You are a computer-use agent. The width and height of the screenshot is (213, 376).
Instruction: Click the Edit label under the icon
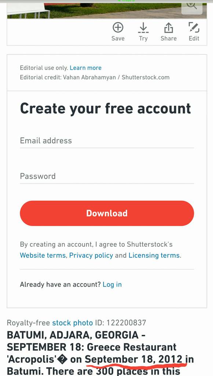click(194, 38)
